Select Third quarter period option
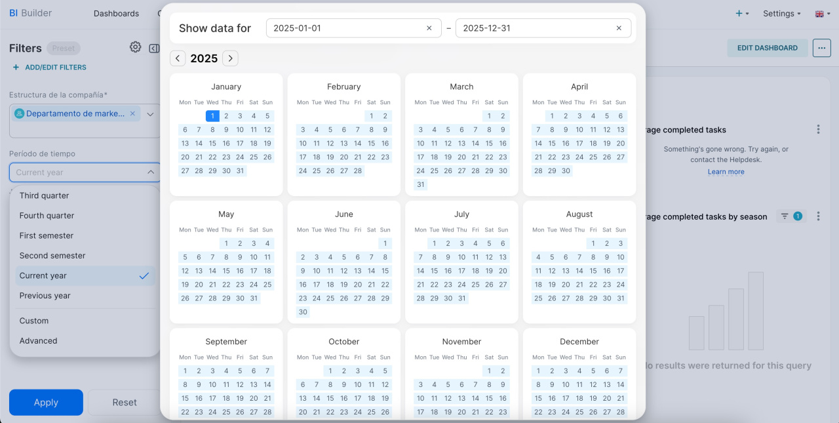839x423 pixels. pos(85,195)
